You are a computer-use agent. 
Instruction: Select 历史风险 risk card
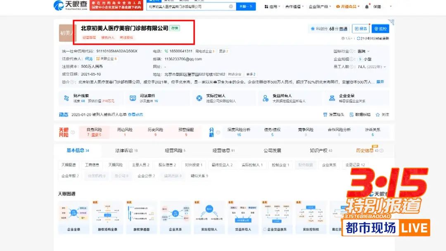point(155,132)
